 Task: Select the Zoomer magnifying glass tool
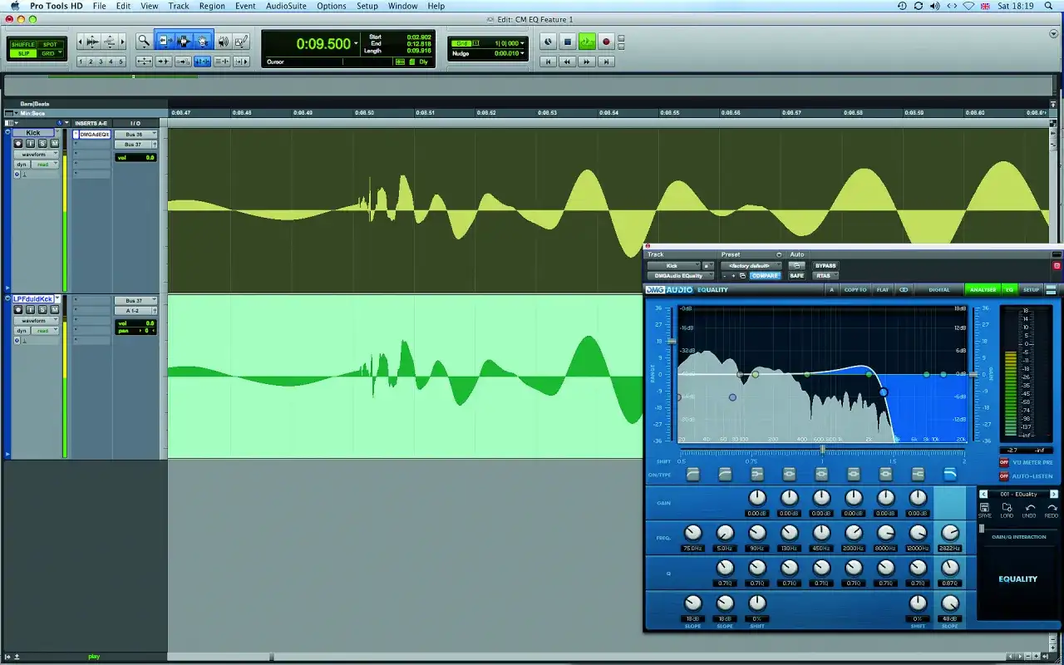144,41
